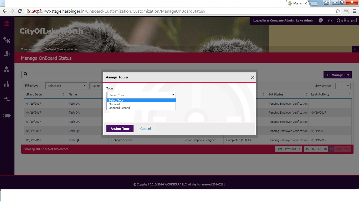
Task: Choose Onboard Second tour option
Action: pyautogui.click(x=119, y=108)
